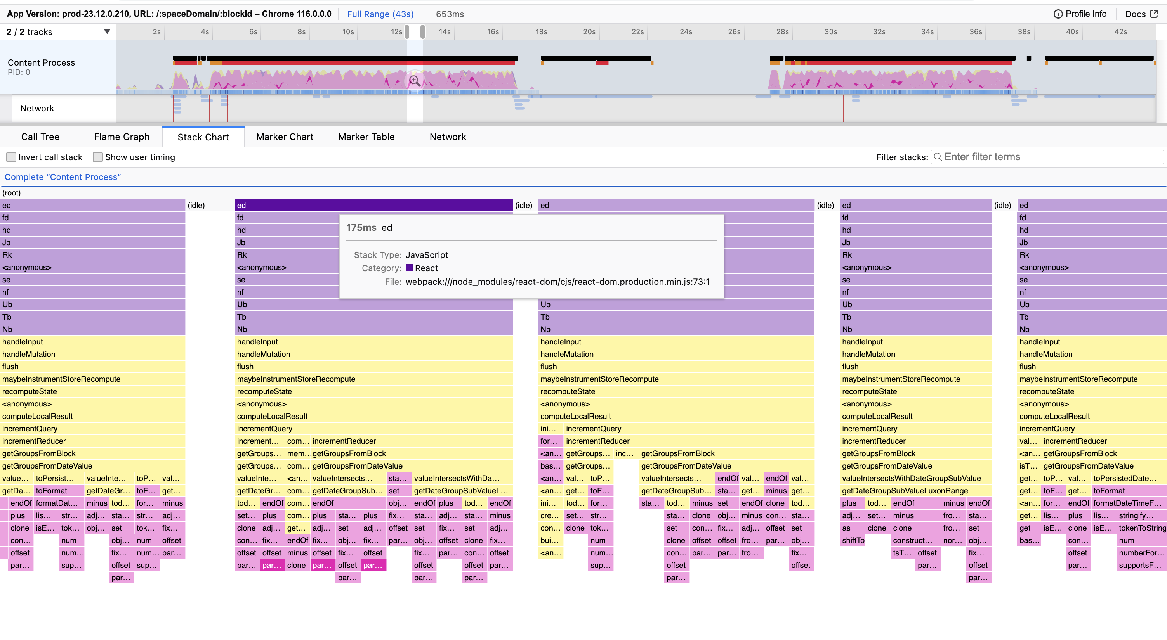1167x640 pixels.
Task: Open the Marker Table tab
Action: 366,137
